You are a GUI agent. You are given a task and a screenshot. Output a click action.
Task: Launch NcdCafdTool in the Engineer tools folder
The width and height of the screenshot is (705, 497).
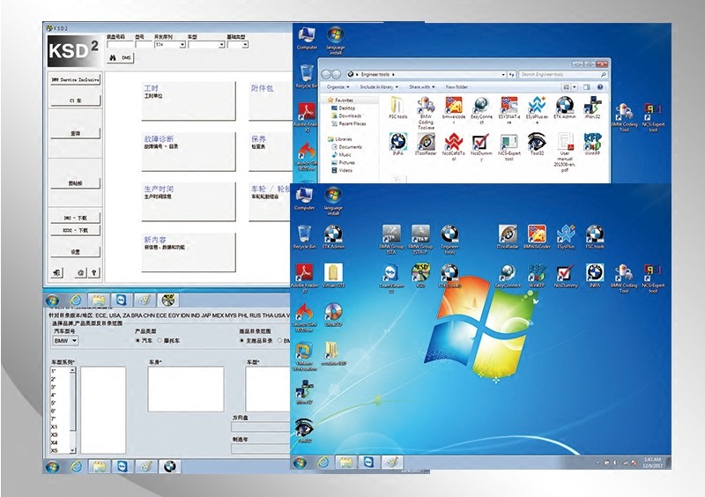(x=453, y=147)
